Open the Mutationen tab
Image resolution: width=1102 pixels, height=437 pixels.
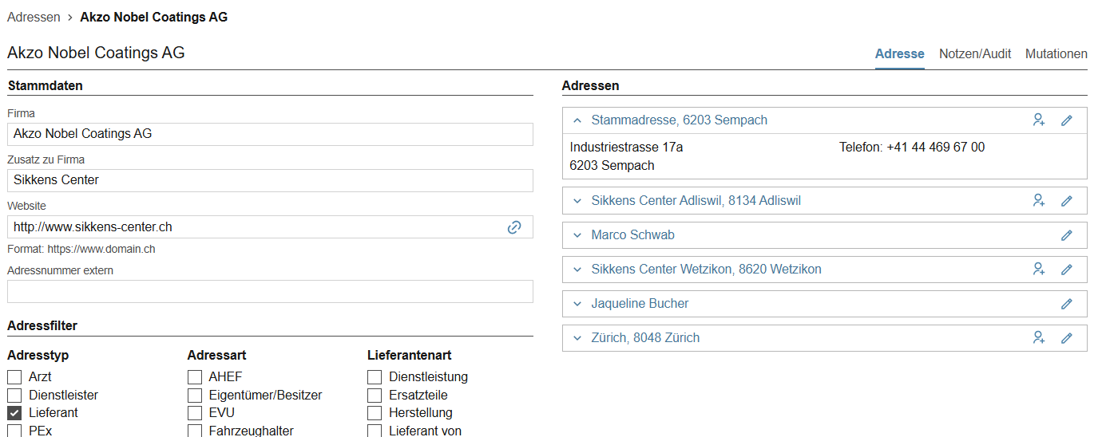[x=1056, y=54]
